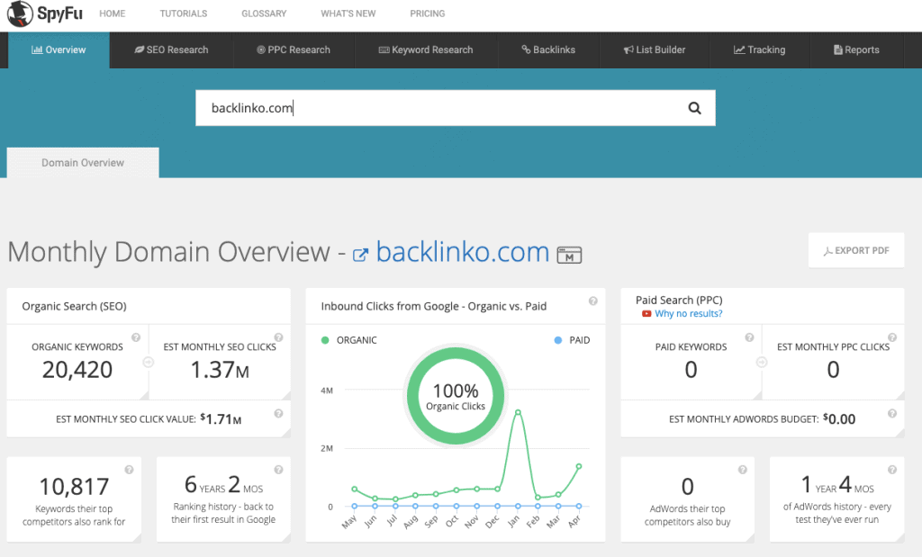This screenshot has height=557, width=922.
Task: Open the Reports tab
Action: pos(856,50)
